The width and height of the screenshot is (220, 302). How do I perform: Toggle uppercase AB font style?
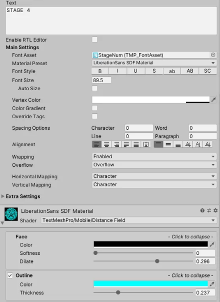(190, 71)
